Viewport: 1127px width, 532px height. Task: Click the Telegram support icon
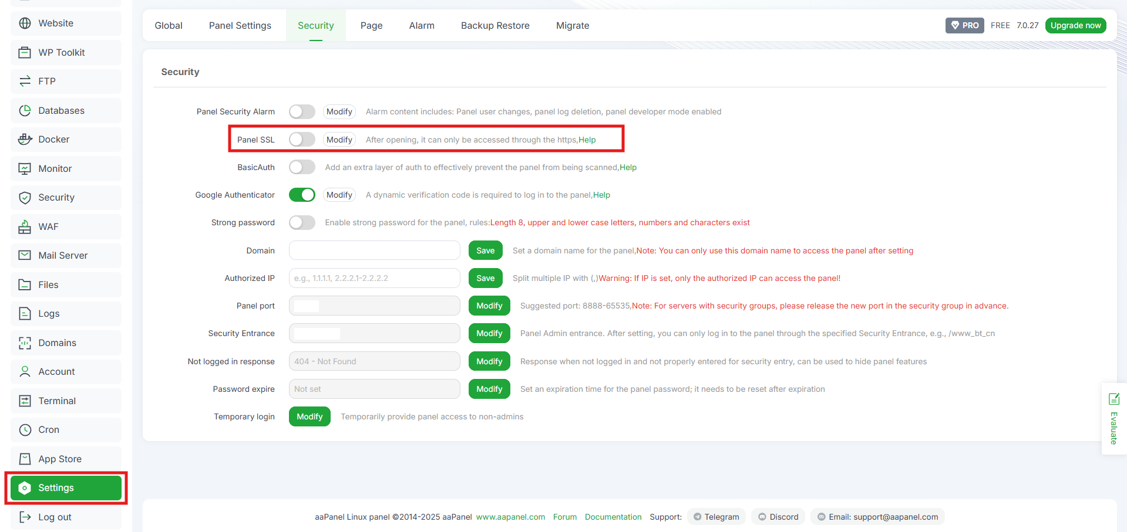(x=697, y=517)
